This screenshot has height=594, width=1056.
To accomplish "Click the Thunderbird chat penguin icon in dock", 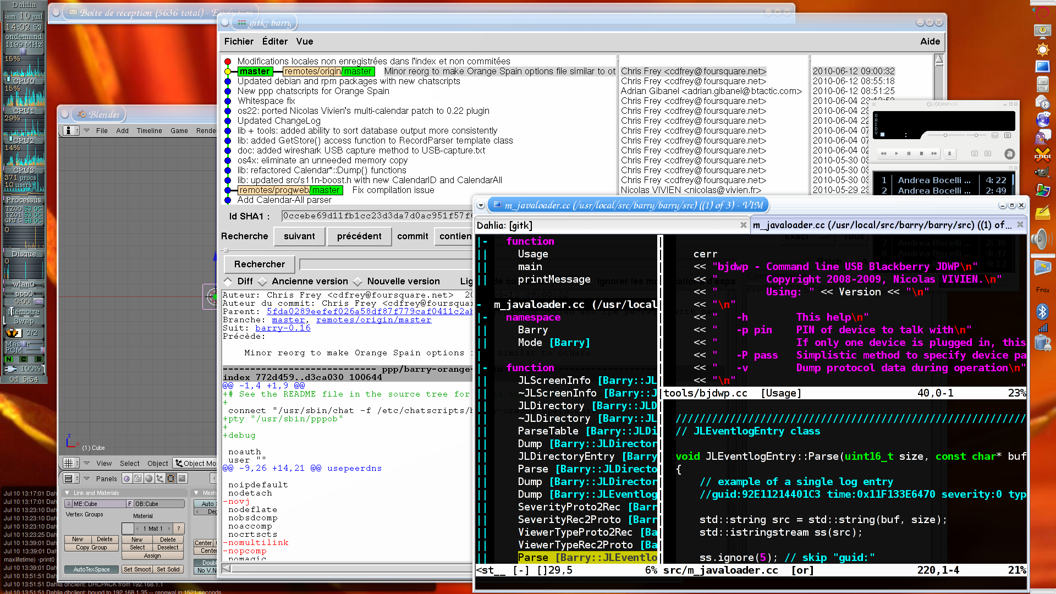I will (1042, 137).
